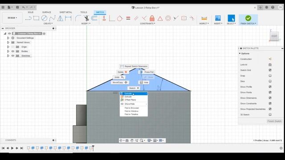Apply the Perpendicular constraint
Screen dimensions: 285x160
click(144, 18)
